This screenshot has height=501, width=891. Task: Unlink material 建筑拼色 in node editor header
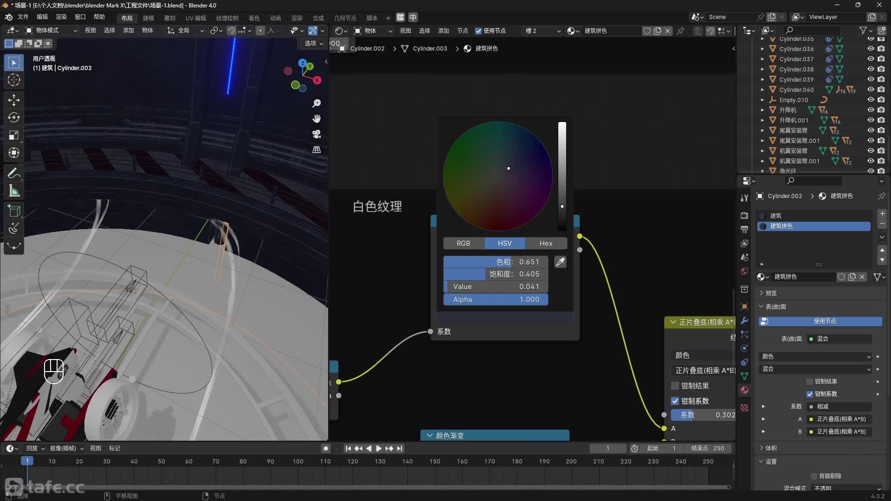point(667,31)
